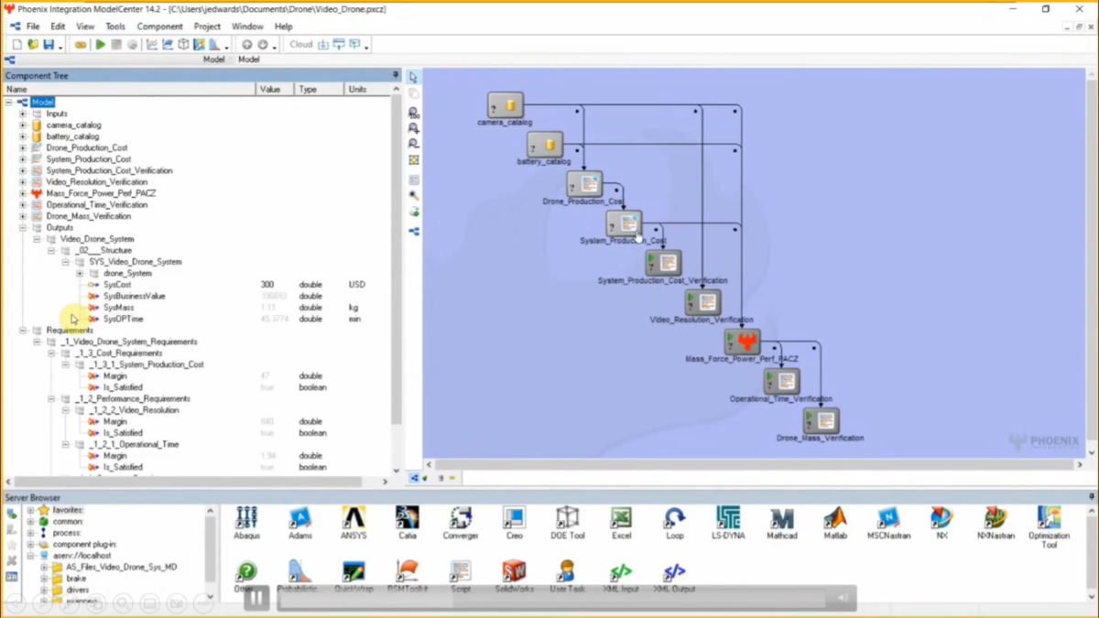1099x618 pixels.
Task: Click the Adams component icon
Action: (300, 524)
